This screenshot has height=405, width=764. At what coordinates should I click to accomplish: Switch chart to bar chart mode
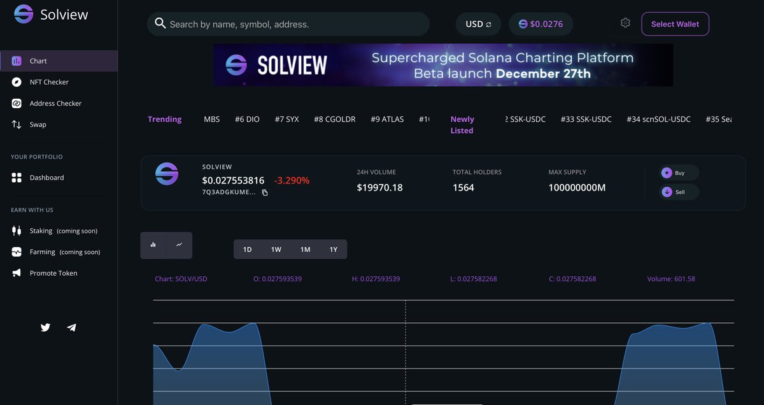click(153, 245)
